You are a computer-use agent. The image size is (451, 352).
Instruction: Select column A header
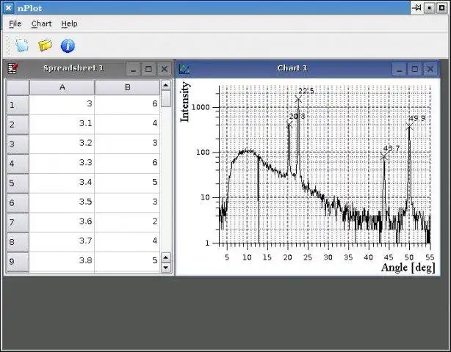(x=62, y=87)
